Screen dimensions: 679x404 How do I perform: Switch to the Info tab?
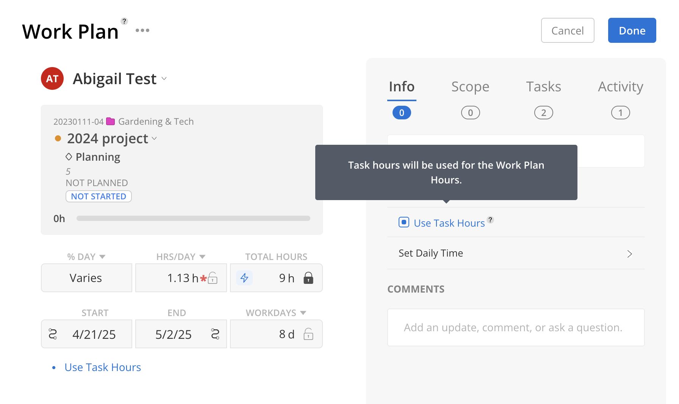(x=402, y=87)
